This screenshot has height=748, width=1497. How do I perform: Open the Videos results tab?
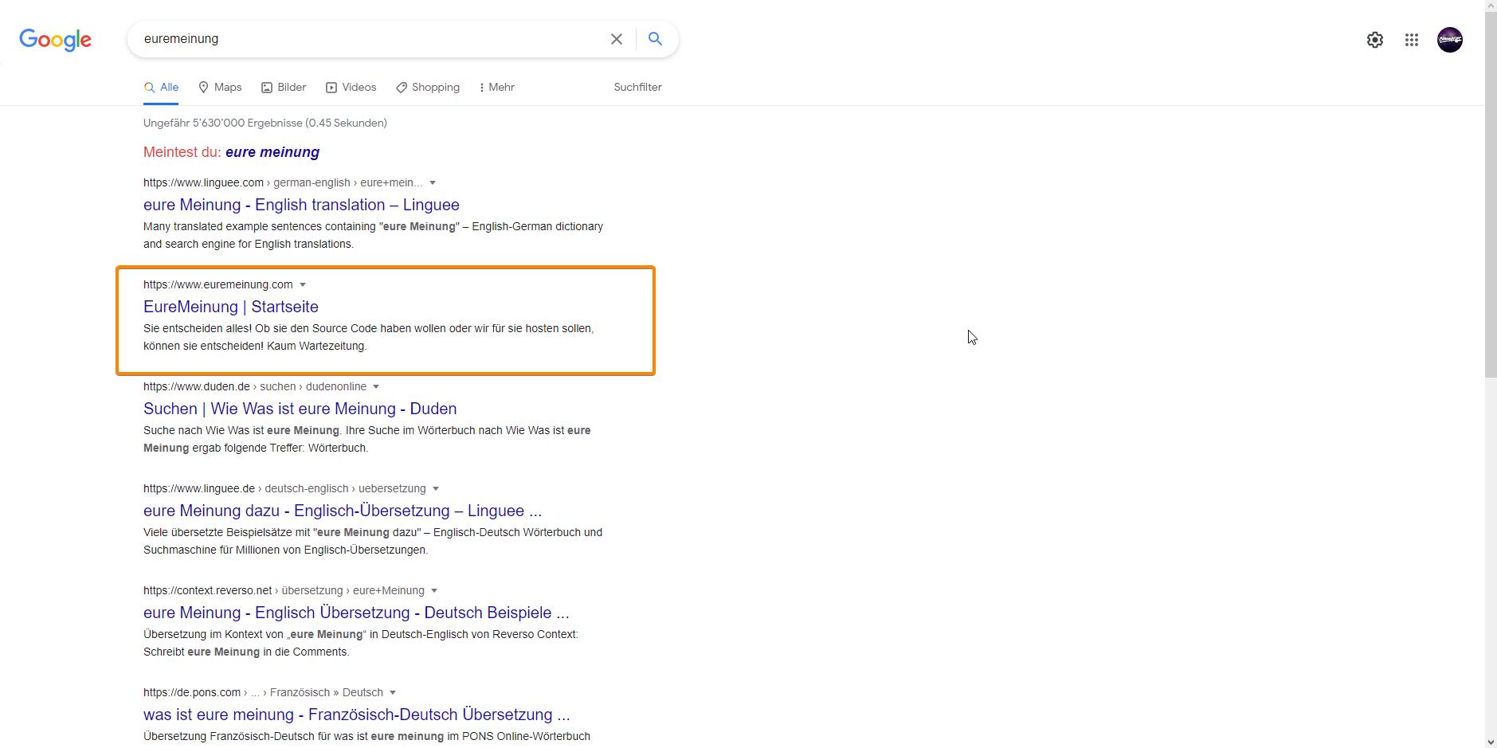(351, 88)
